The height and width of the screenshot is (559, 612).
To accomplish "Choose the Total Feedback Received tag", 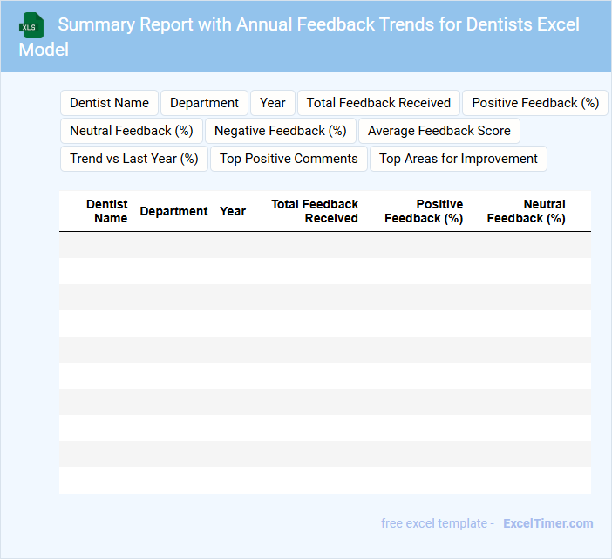I will tap(378, 103).
